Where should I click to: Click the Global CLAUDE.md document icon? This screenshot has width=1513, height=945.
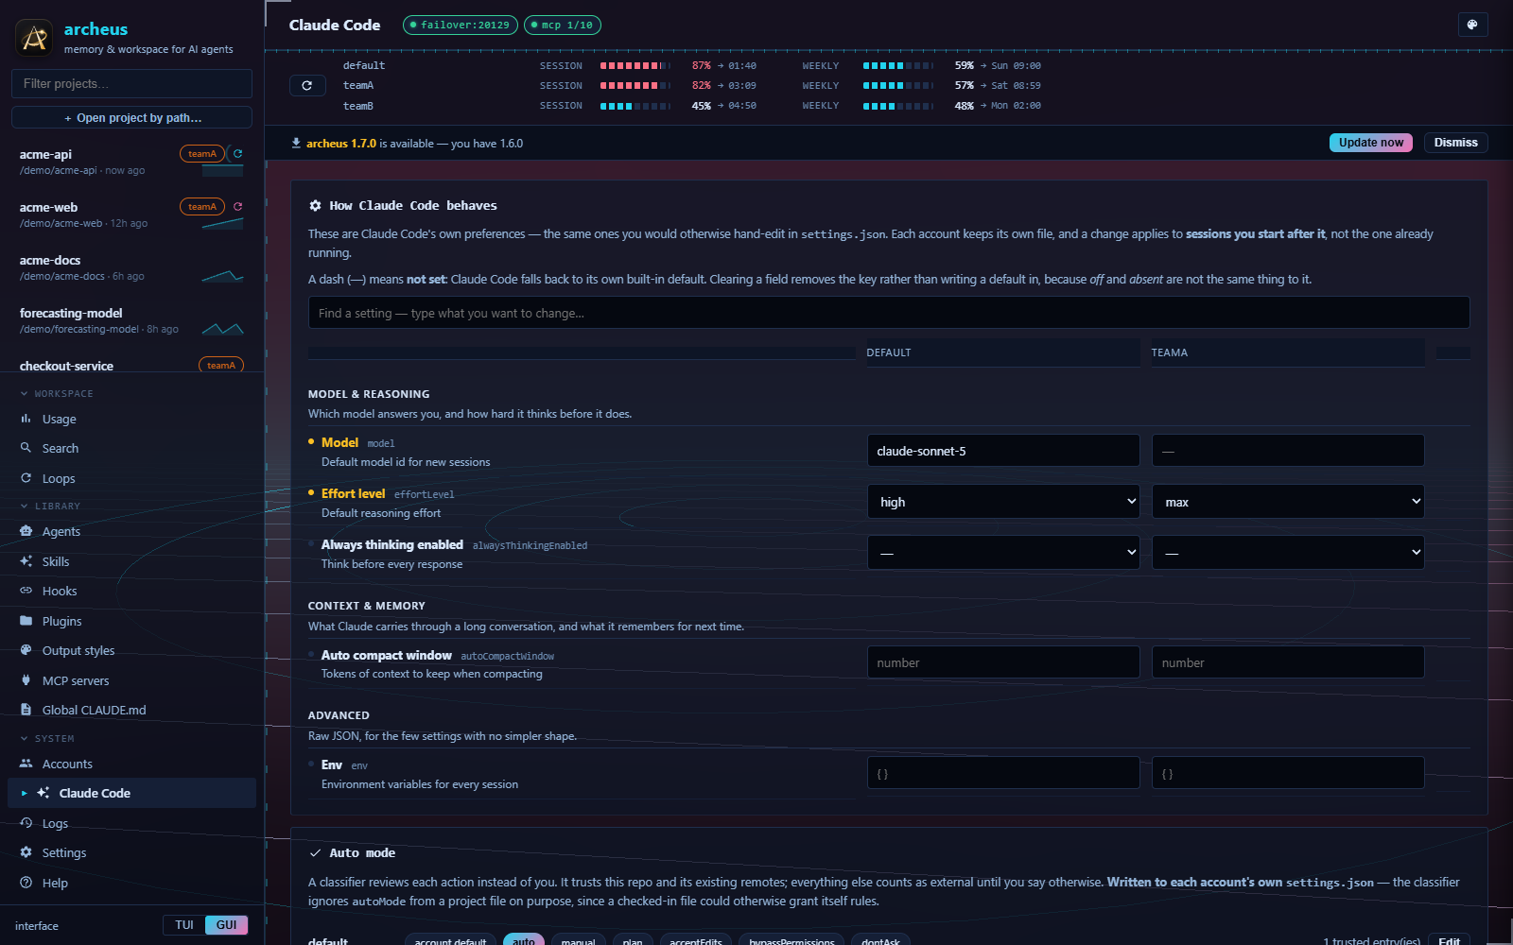(x=26, y=710)
